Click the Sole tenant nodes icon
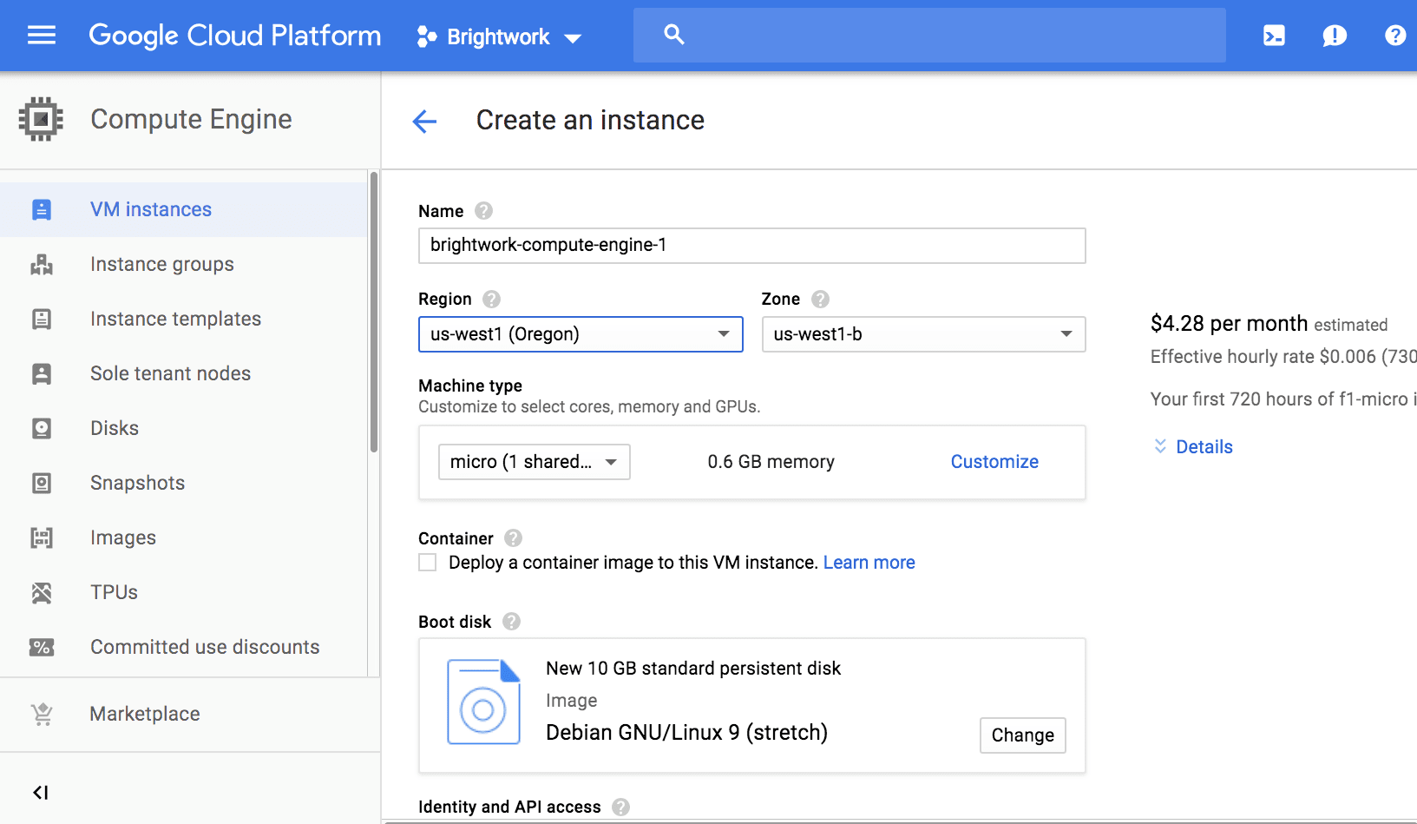This screenshot has width=1417, height=824. click(x=41, y=373)
